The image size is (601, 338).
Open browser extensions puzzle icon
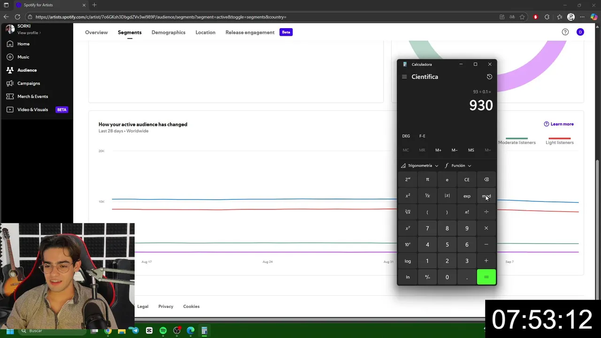(547, 17)
